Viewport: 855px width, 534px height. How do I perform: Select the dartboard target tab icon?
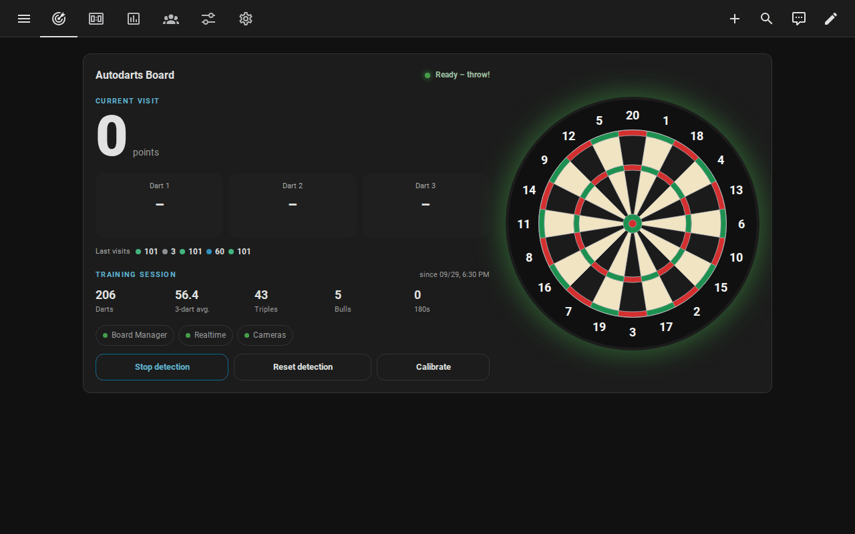point(59,19)
